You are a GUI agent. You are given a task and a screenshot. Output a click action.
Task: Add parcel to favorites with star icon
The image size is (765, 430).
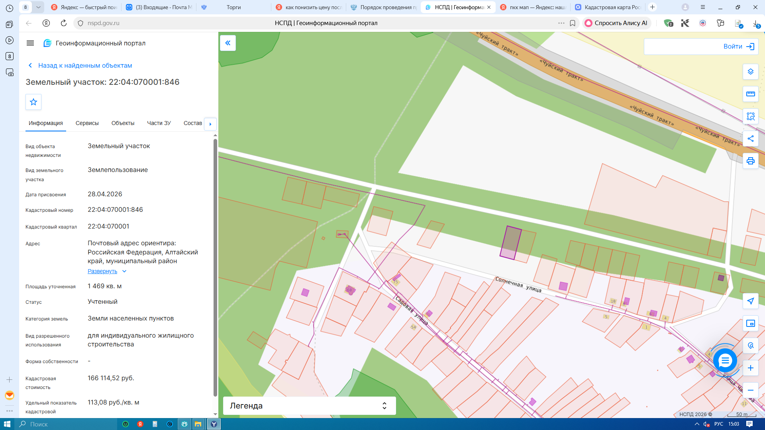click(33, 102)
